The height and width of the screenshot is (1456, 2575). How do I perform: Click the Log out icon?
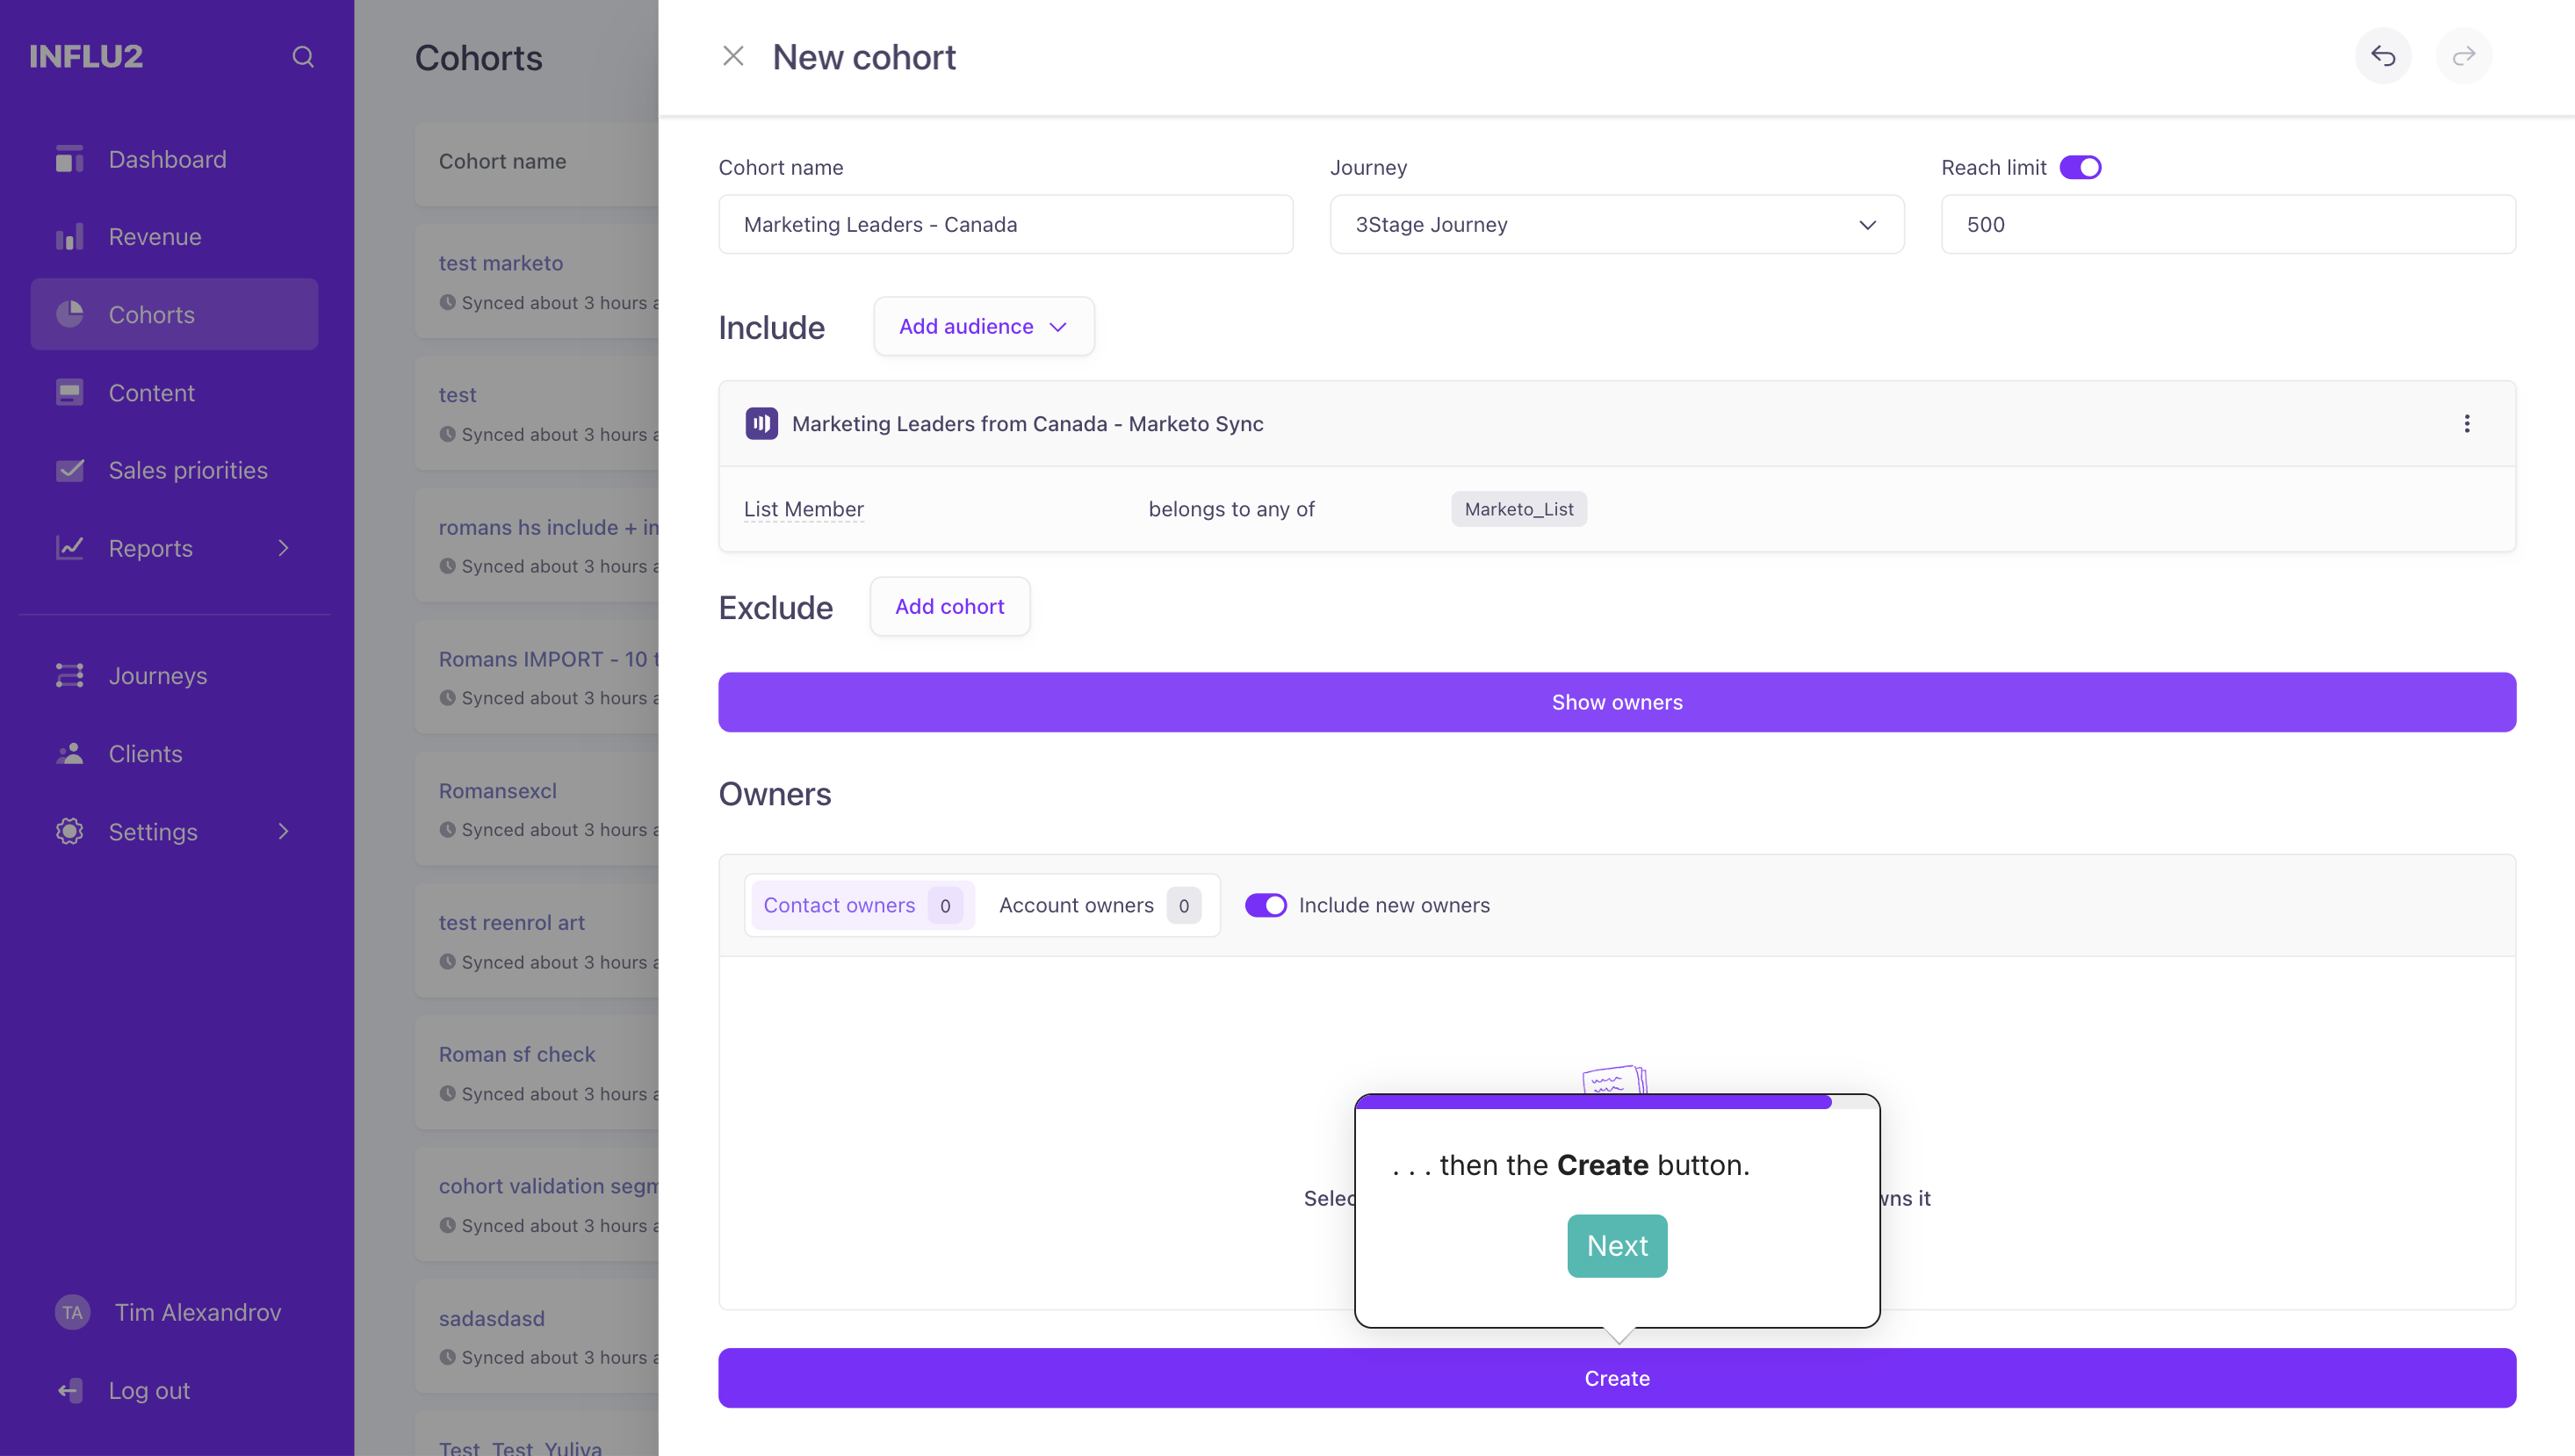point(69,1390)
